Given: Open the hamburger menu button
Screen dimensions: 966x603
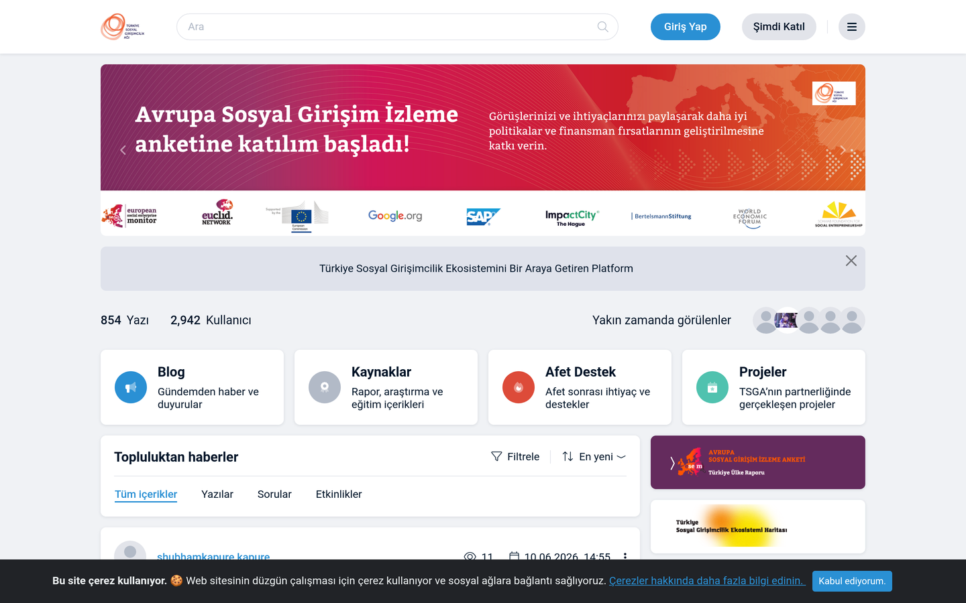Looking at the screenshot, I should coord(852,27).
